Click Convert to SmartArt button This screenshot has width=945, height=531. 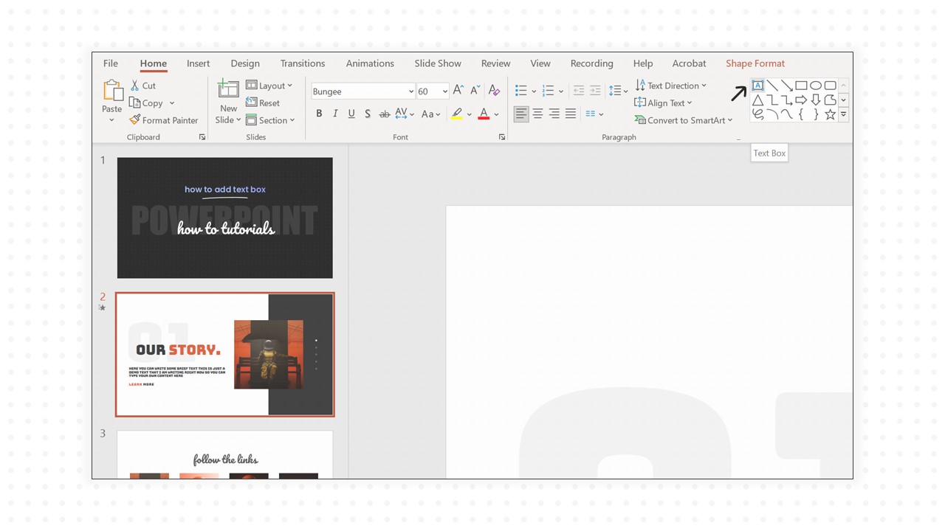point(684,120)
